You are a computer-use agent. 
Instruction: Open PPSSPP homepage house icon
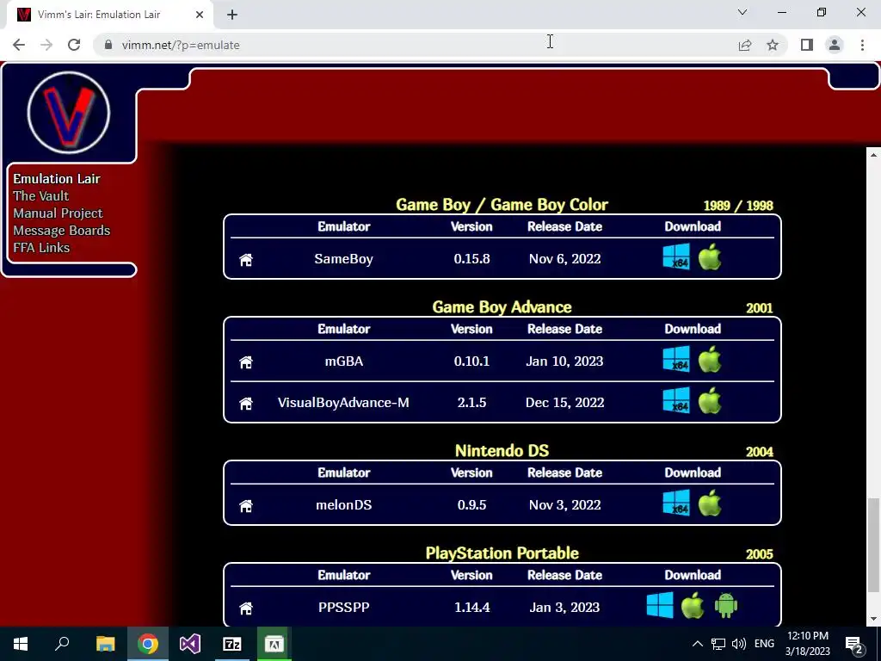click(x=246, y=608)
